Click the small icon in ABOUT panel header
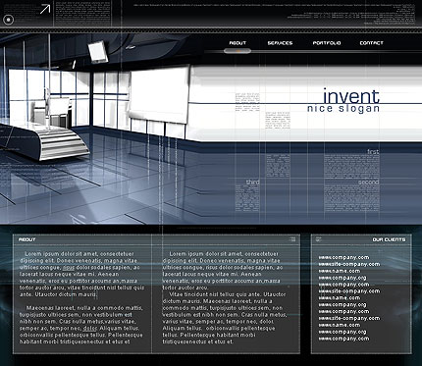 pos(292,239)
